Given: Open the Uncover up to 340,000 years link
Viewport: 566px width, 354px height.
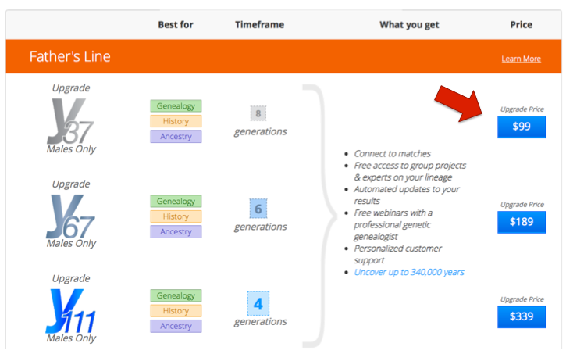Looking at the screenshot, I should click(x=409, y=272).
